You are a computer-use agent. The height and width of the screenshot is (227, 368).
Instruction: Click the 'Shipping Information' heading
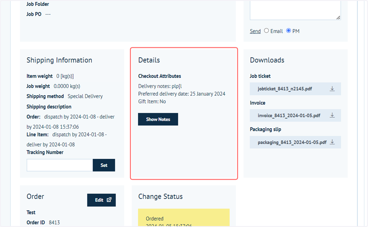coord(59,60)
